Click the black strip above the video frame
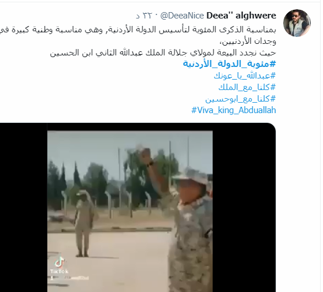The image size is (323, 292). coord(130,127)
